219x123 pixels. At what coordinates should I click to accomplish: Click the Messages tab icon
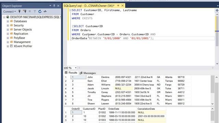(81, 73)
